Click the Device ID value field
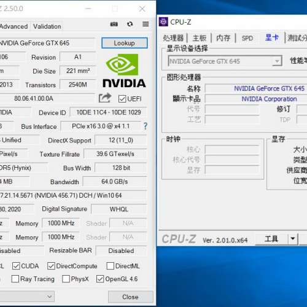The height and width of the screenshot is (307, 307). point(109,112)
